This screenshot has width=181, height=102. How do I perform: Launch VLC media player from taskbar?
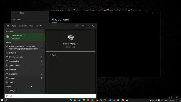pyautogui.click(x=114, y=100)
